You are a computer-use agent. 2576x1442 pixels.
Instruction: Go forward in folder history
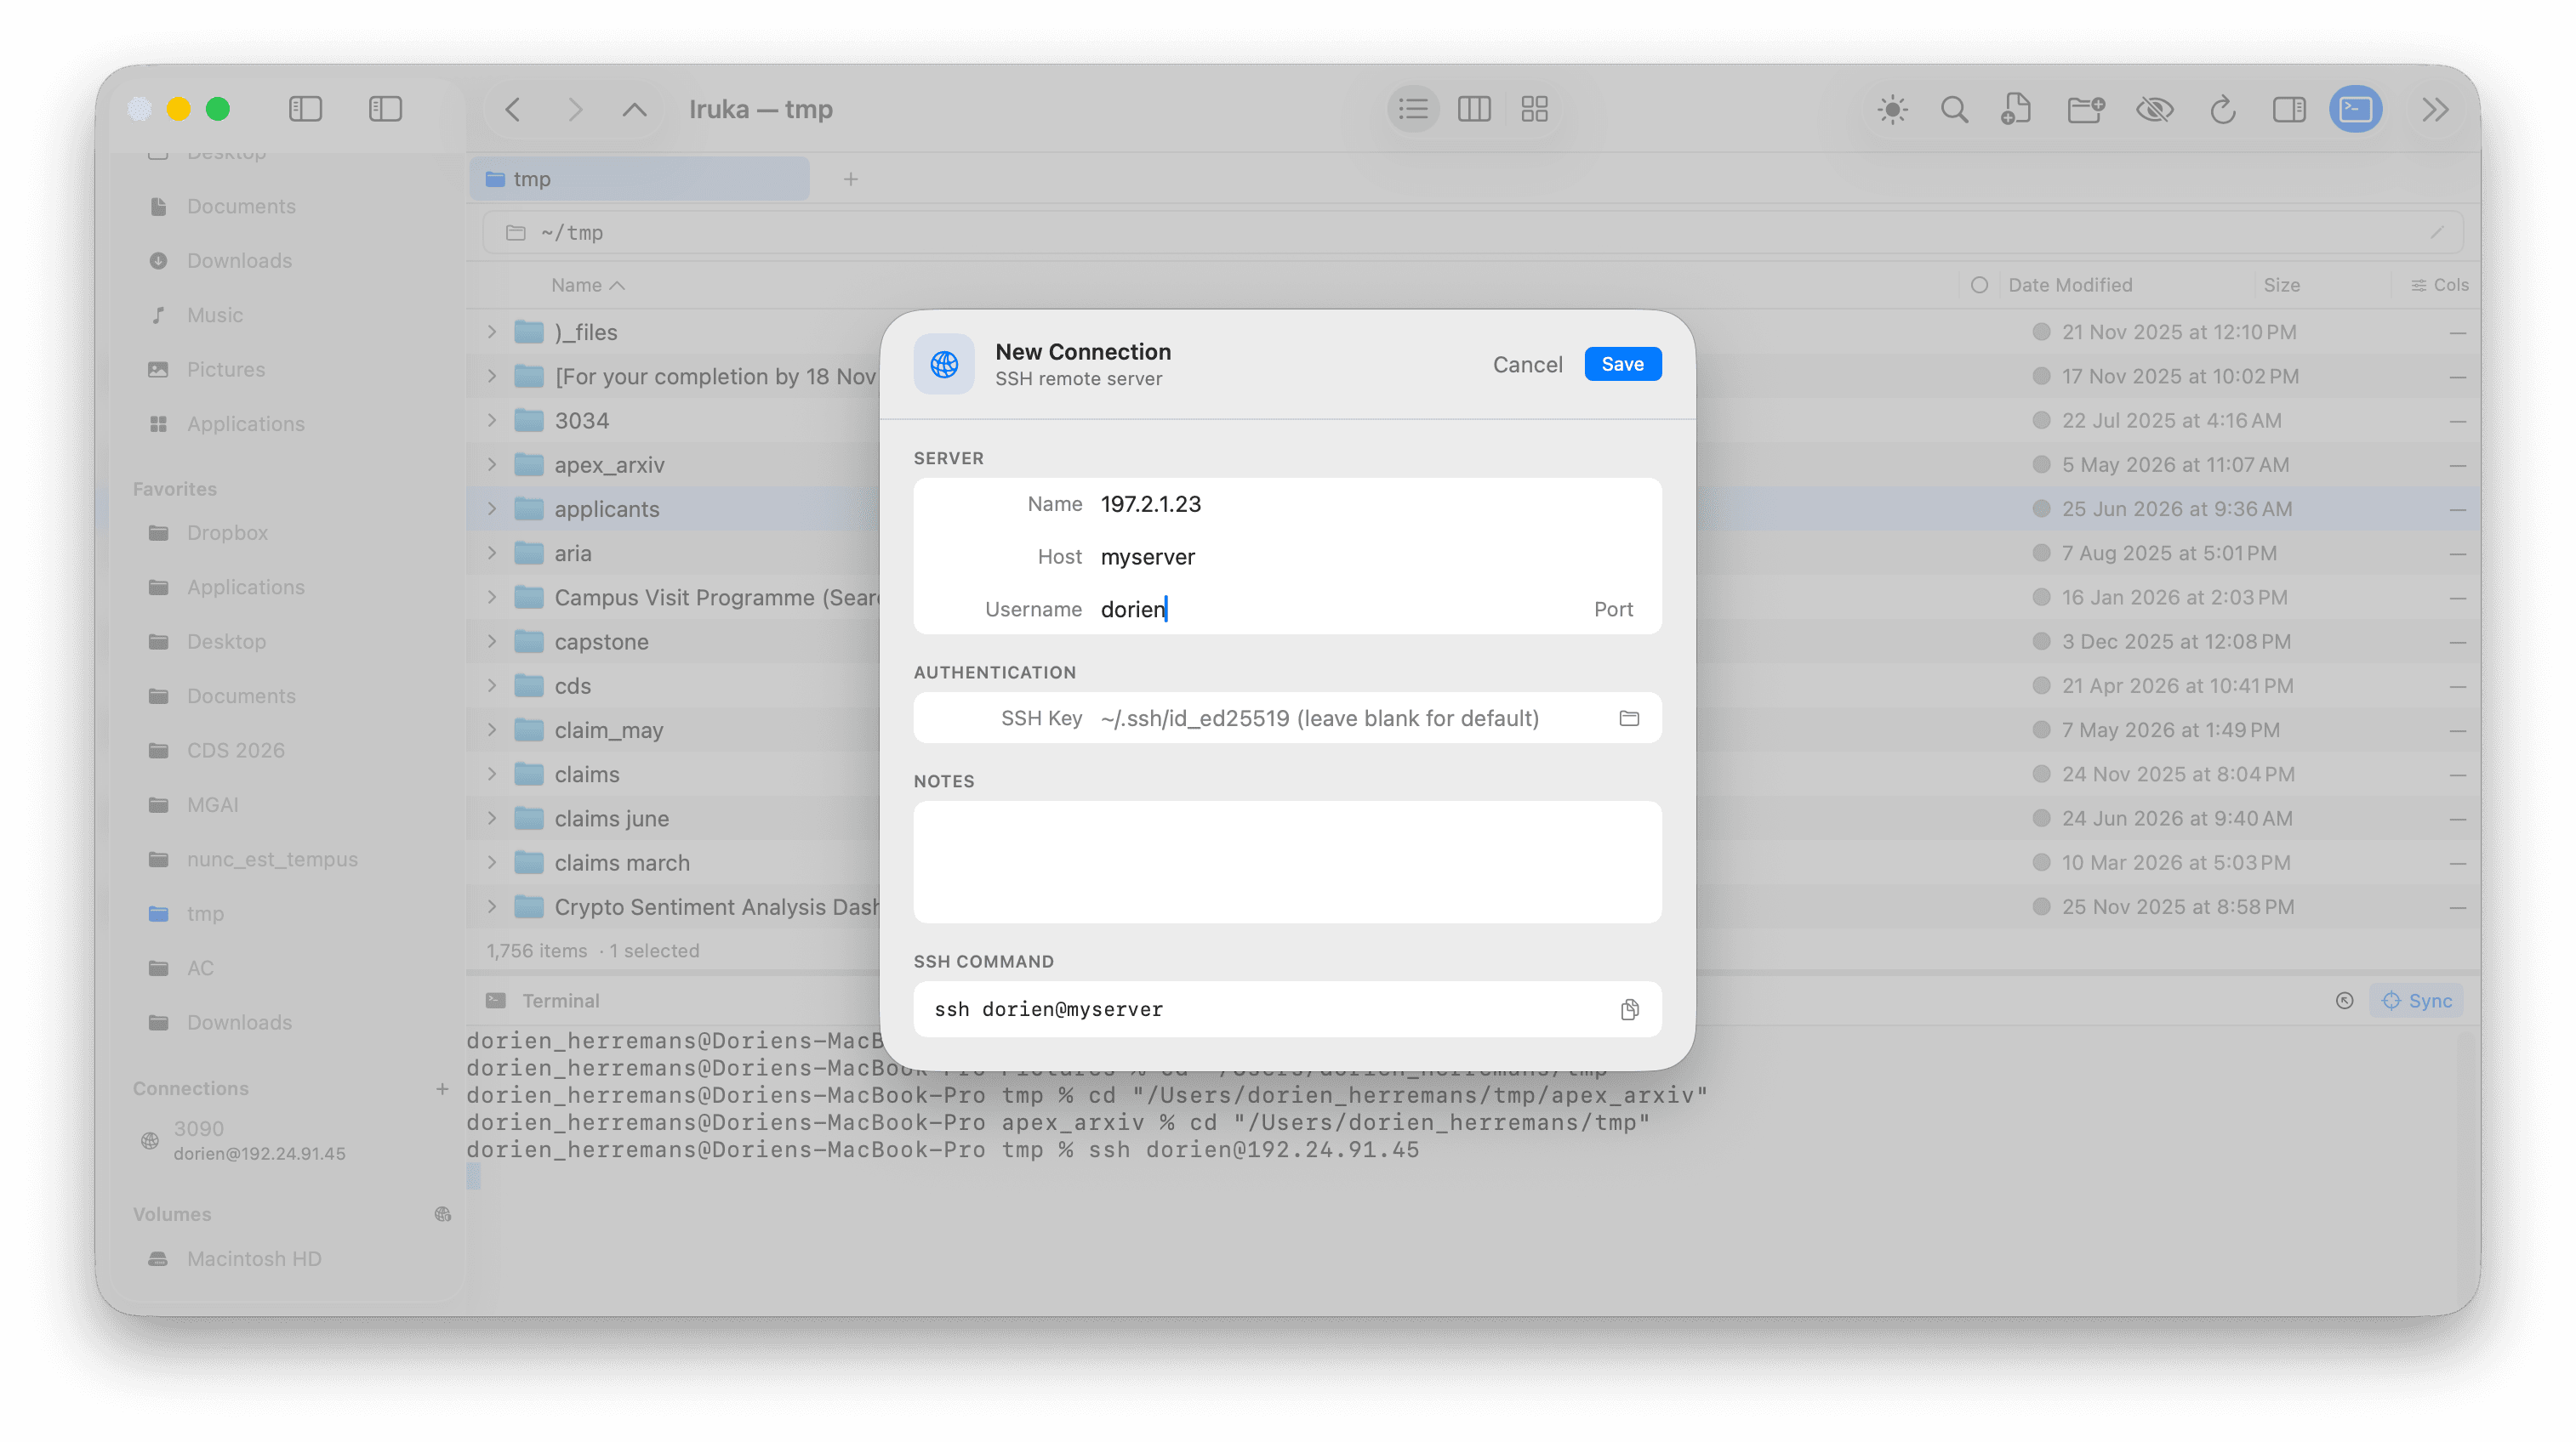[x=574, y=109]
